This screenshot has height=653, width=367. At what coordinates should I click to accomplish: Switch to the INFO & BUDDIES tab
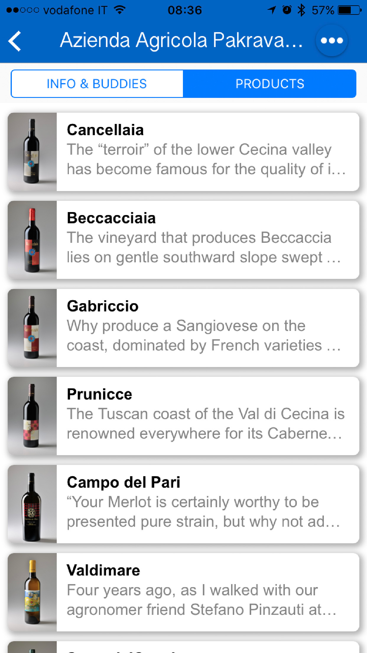point(97,84)
